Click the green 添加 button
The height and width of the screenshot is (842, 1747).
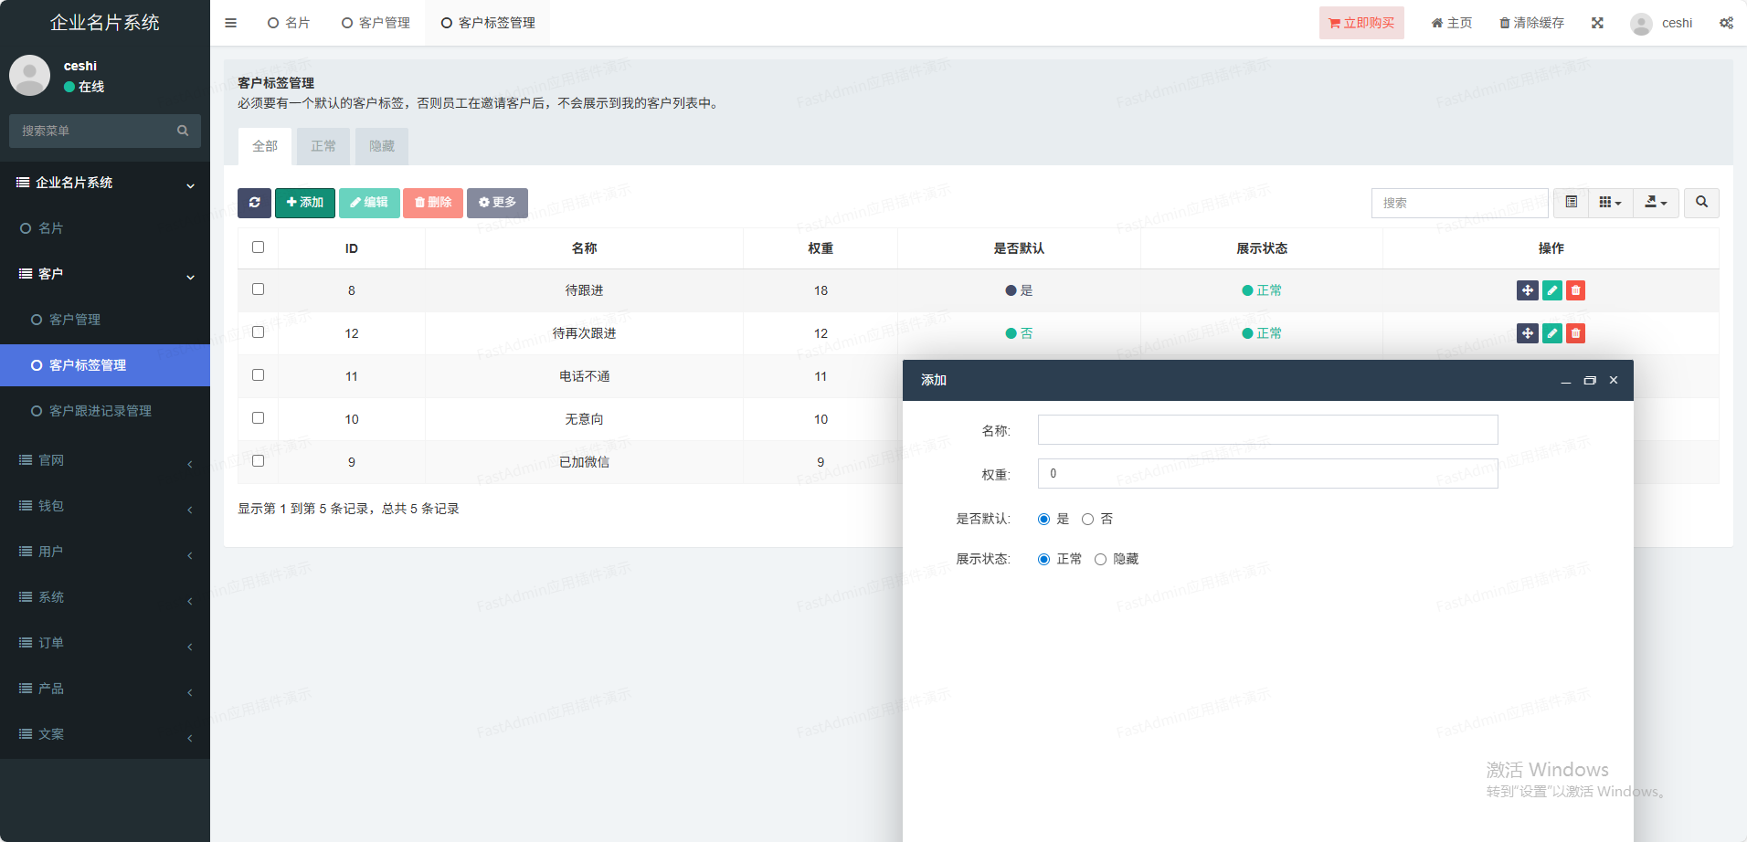pos(305,203)
